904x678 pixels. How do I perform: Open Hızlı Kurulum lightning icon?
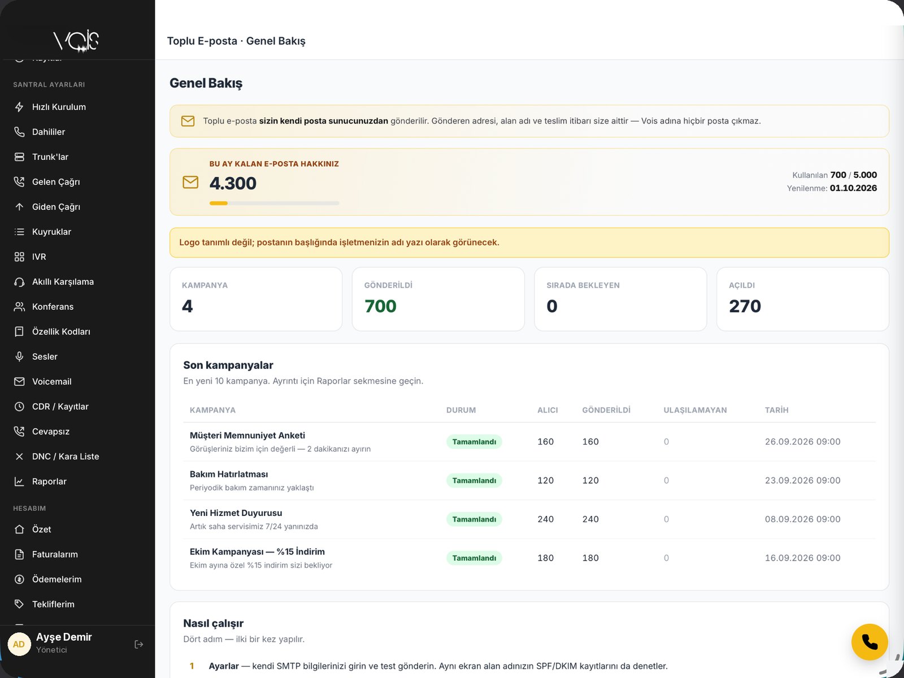click(x=19, y=107)
